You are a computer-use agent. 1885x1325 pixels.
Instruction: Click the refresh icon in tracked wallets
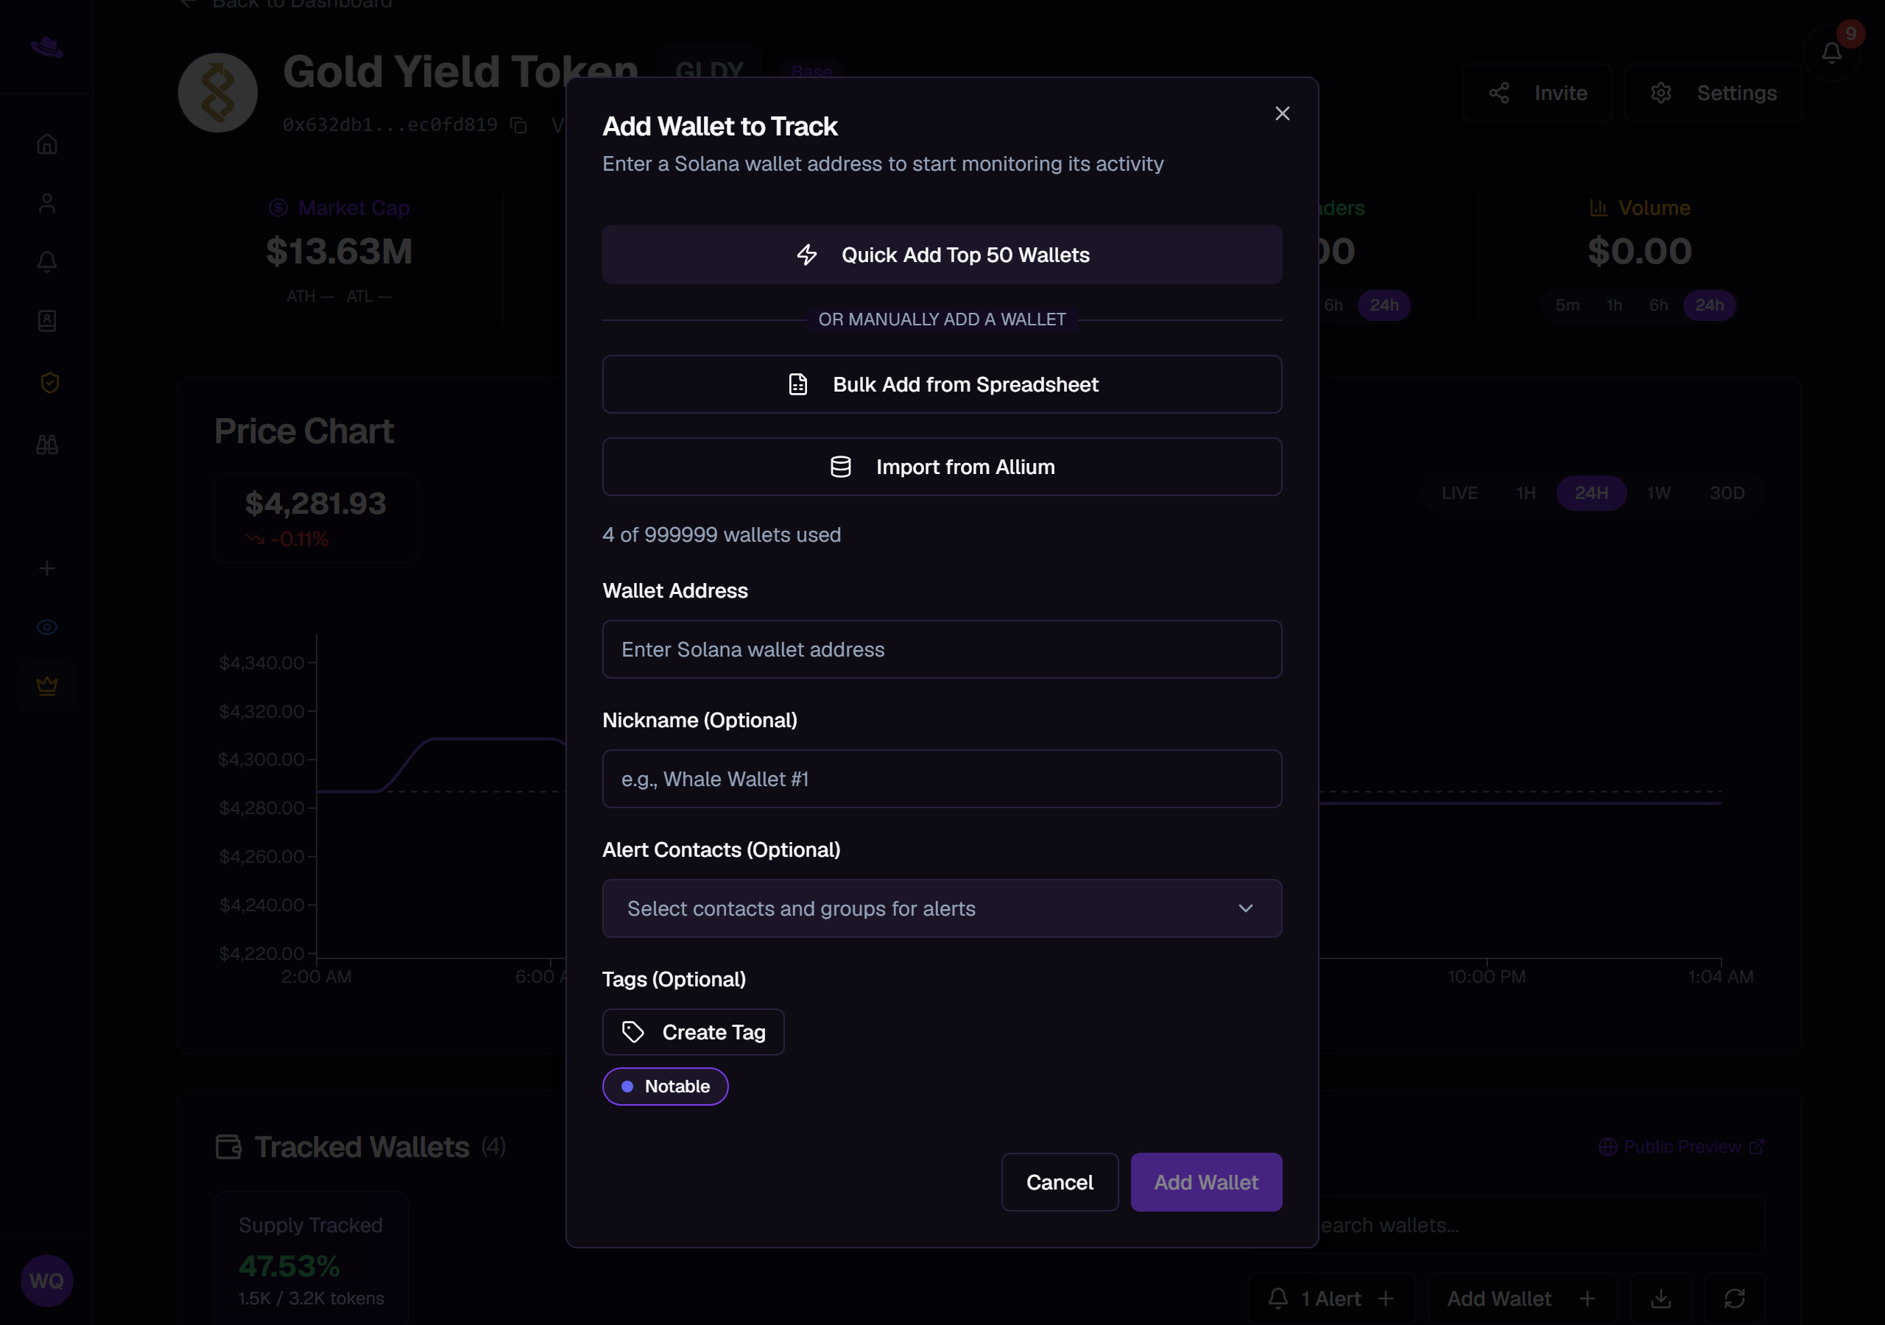click(1734, 1298)
